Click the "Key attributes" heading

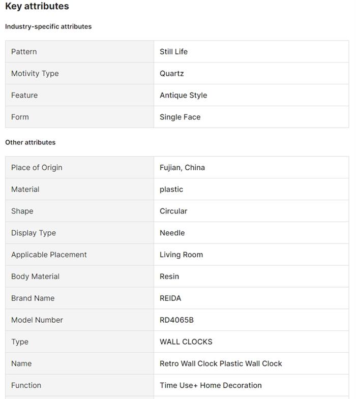[37, 7]
